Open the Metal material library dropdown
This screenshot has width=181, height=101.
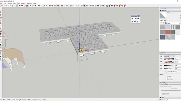click(173, 23)
